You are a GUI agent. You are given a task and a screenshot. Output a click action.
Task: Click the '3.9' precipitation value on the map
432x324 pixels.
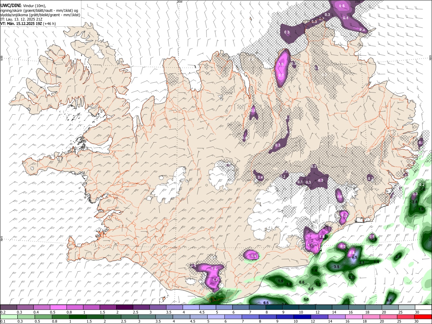point(336,267)
